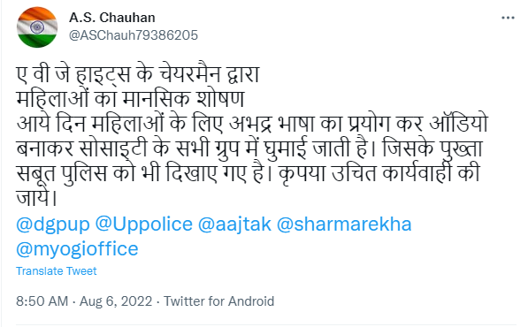Open A.S. Chauhan display name profile

point(112,18)
